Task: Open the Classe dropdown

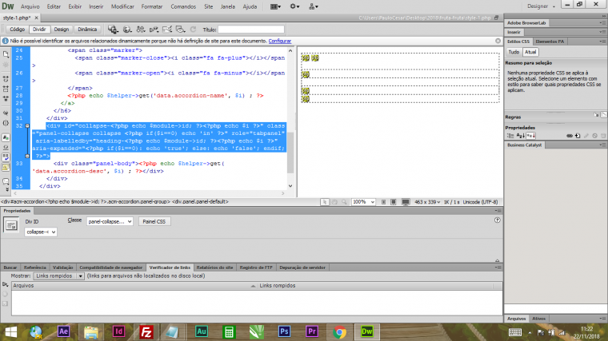Action: pos(110,221)
